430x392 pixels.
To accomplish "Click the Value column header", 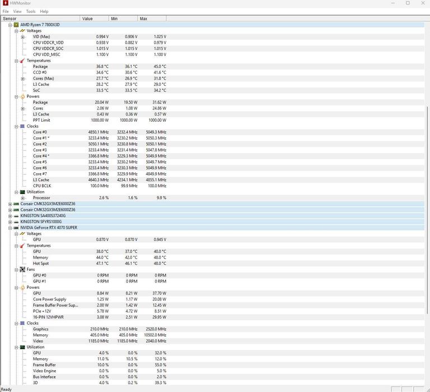I will (94, 19).
